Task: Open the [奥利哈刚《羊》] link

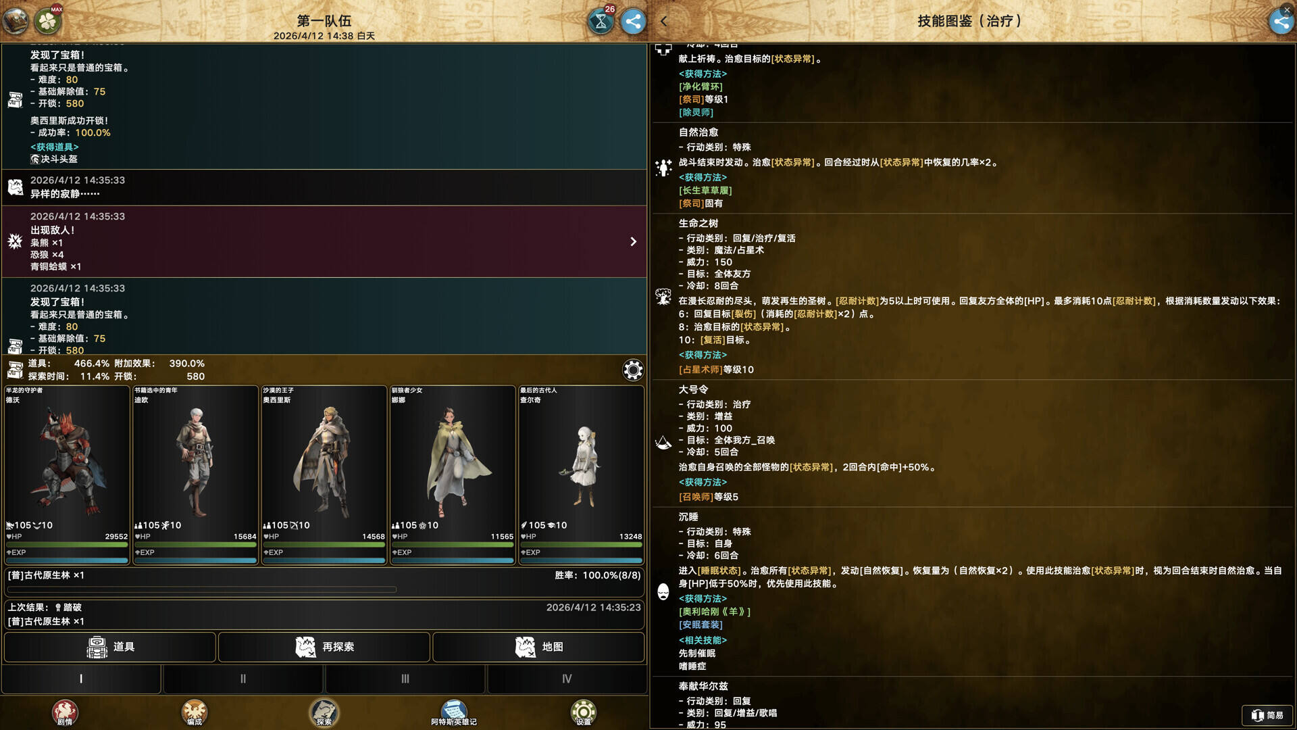Action: click(x=715, y=612)
